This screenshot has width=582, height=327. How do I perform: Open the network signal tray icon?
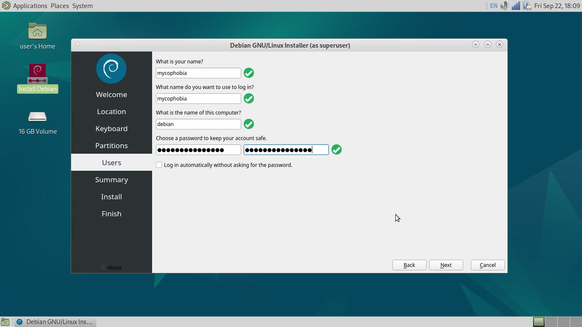[516, 6]
